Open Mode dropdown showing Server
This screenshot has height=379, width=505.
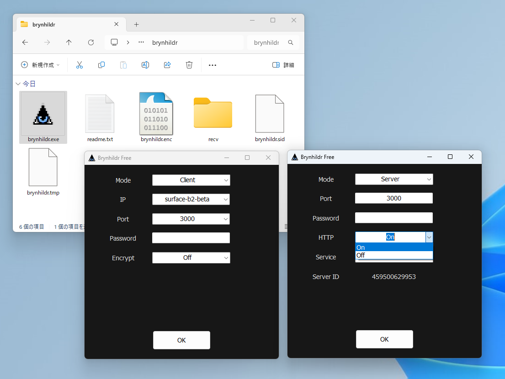pos(394,179)
